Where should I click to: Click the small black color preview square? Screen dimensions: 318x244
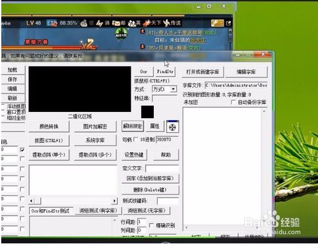click(x=148, y=112)
